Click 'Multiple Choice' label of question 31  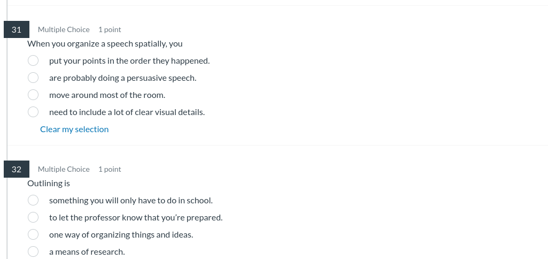point(64,29)
